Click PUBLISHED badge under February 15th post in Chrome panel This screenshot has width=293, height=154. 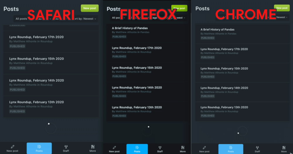(x=208, y=77)
